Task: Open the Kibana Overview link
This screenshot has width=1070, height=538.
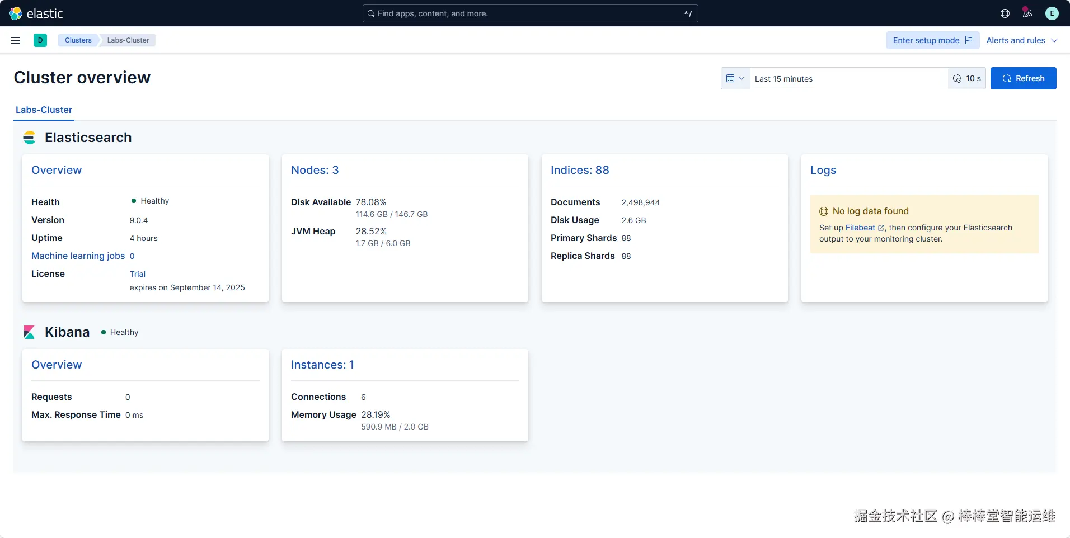Action: (57, 365)
